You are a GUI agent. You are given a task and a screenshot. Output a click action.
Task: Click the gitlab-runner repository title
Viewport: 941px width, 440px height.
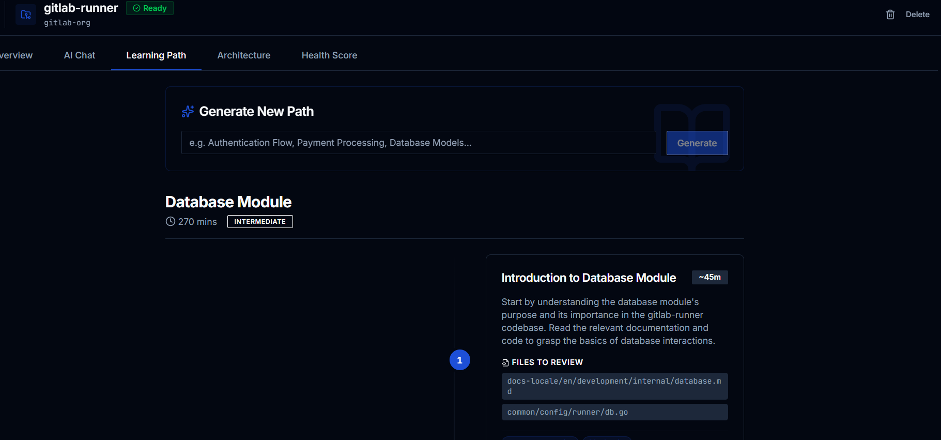click(x=81, y=8)
